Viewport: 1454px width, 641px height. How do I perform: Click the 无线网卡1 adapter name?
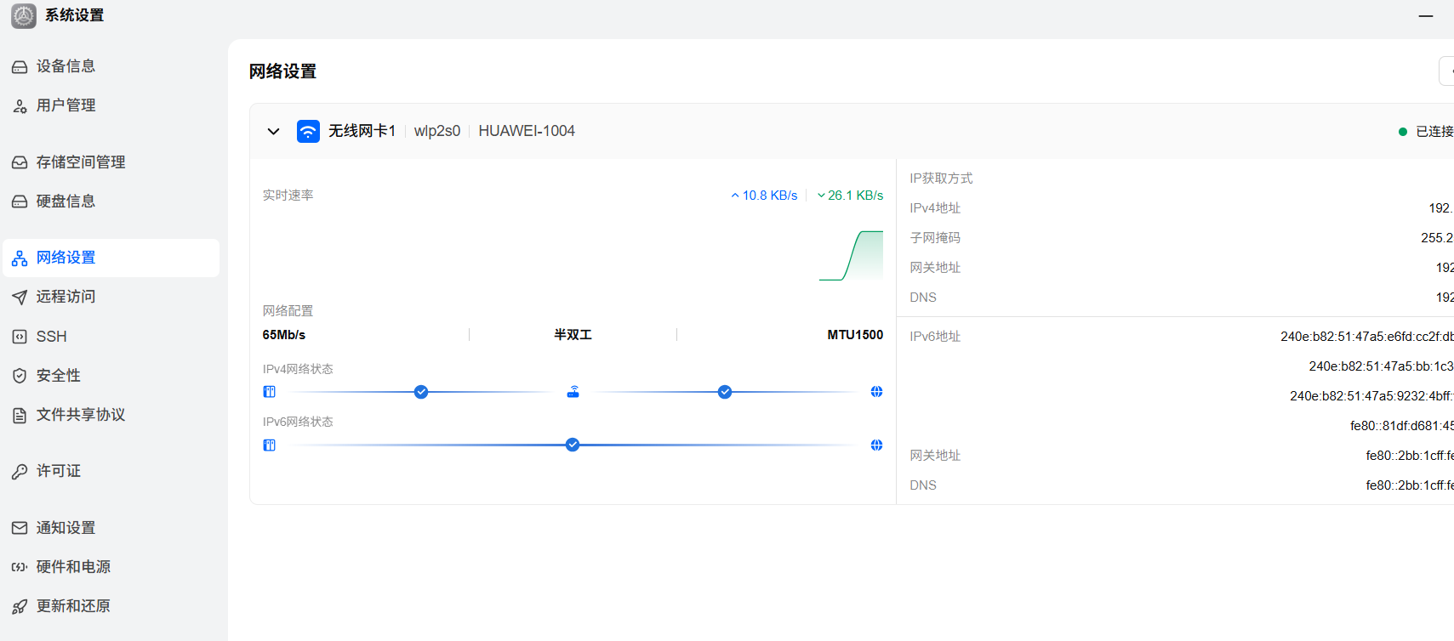click(362, 131)
